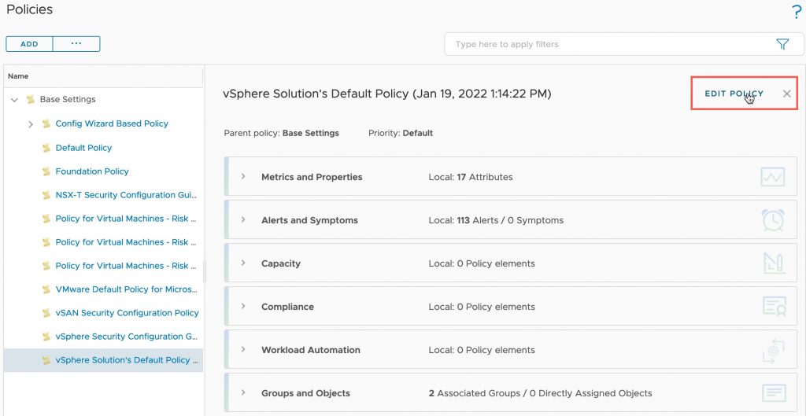Open NSX-T Security Configuration Guide policy
806x416 pixels.
click(126, 195)
